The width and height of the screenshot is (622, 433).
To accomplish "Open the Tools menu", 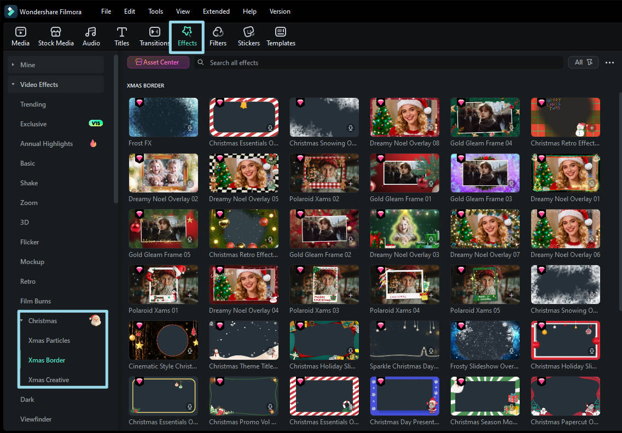I will (155, 11).
